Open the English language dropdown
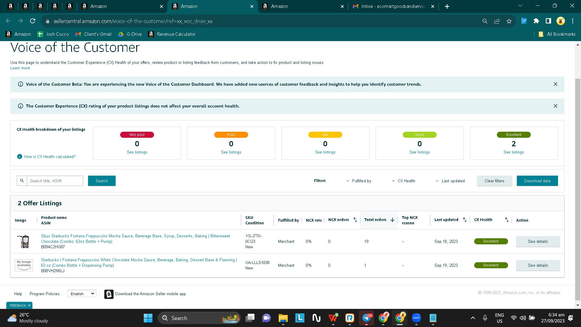The image size is (581, 327). point(82,294)
